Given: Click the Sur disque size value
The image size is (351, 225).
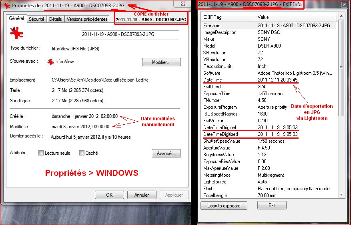Looking at the screenshot, I should point(78,101).
